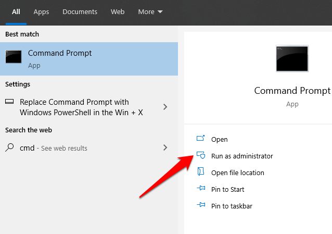332x234 pixels.
Task: Expand the More dropdown in search filters
Action: click(x=150, y=11)
